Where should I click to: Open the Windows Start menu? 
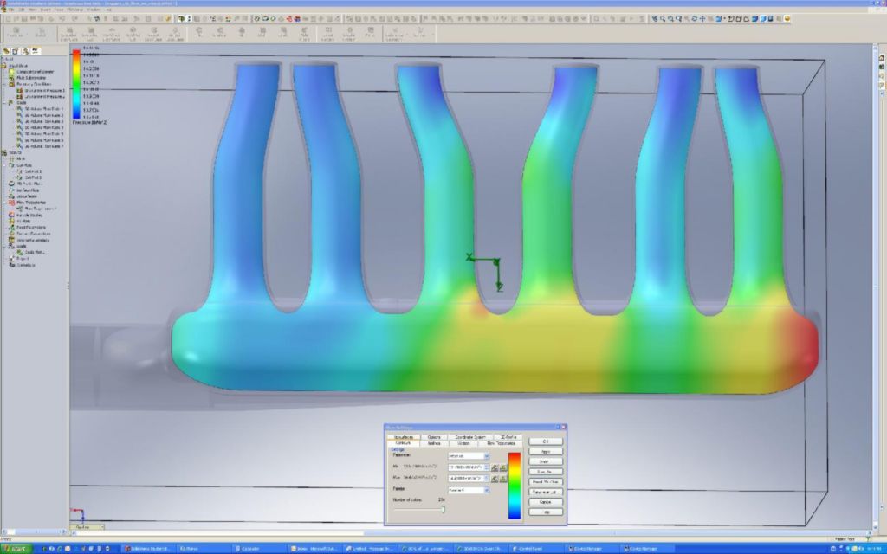pos(17,549)
